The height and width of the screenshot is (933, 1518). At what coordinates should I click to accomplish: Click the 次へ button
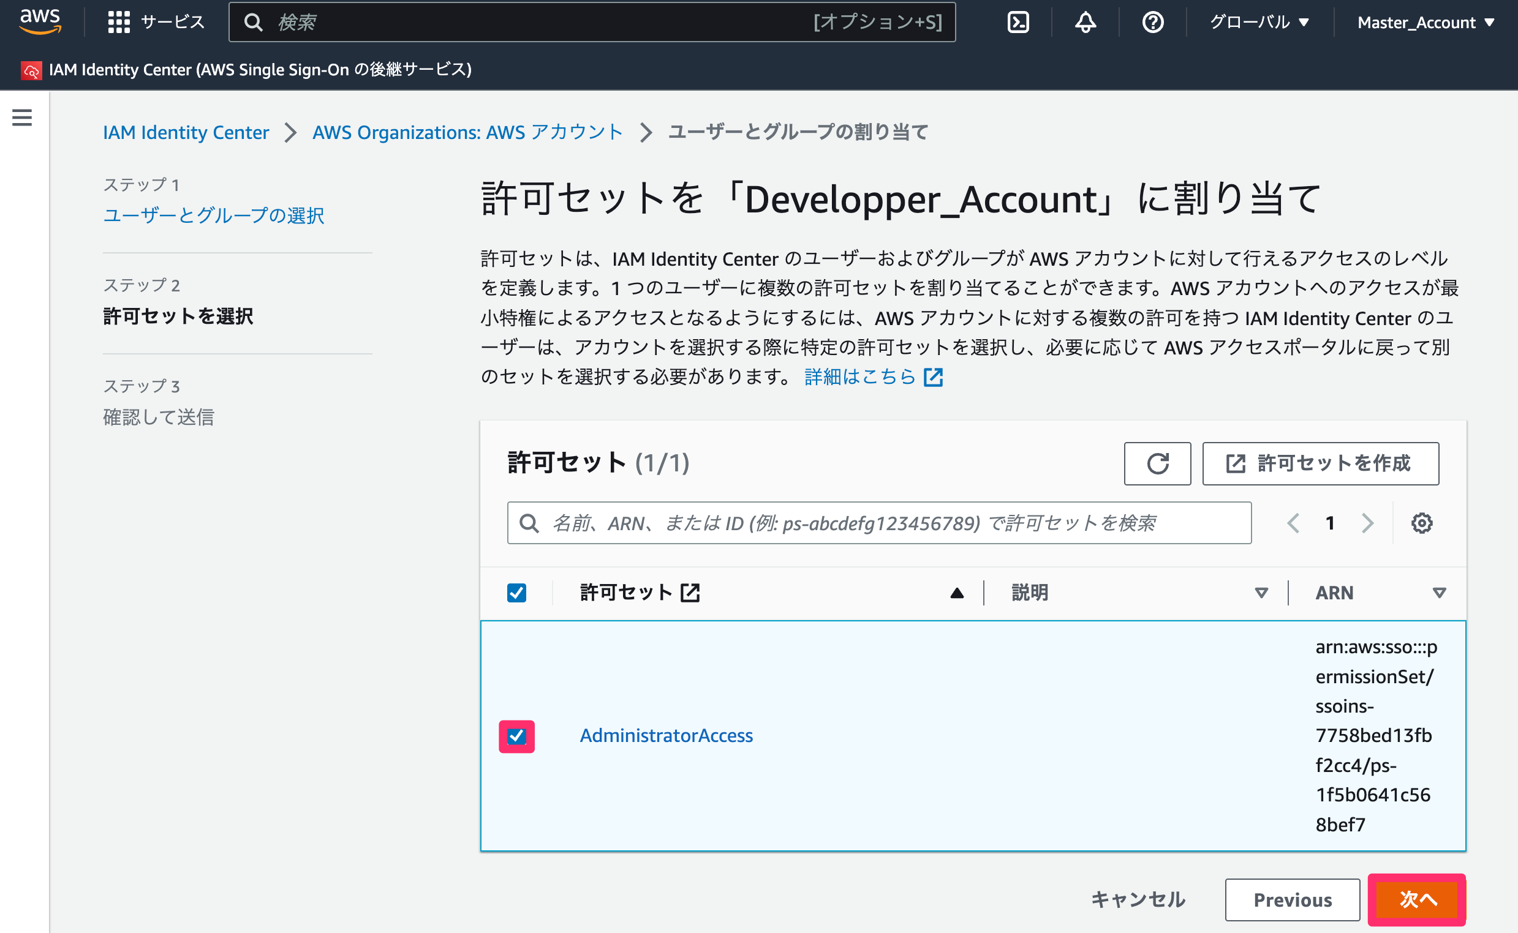point(1418,900)
